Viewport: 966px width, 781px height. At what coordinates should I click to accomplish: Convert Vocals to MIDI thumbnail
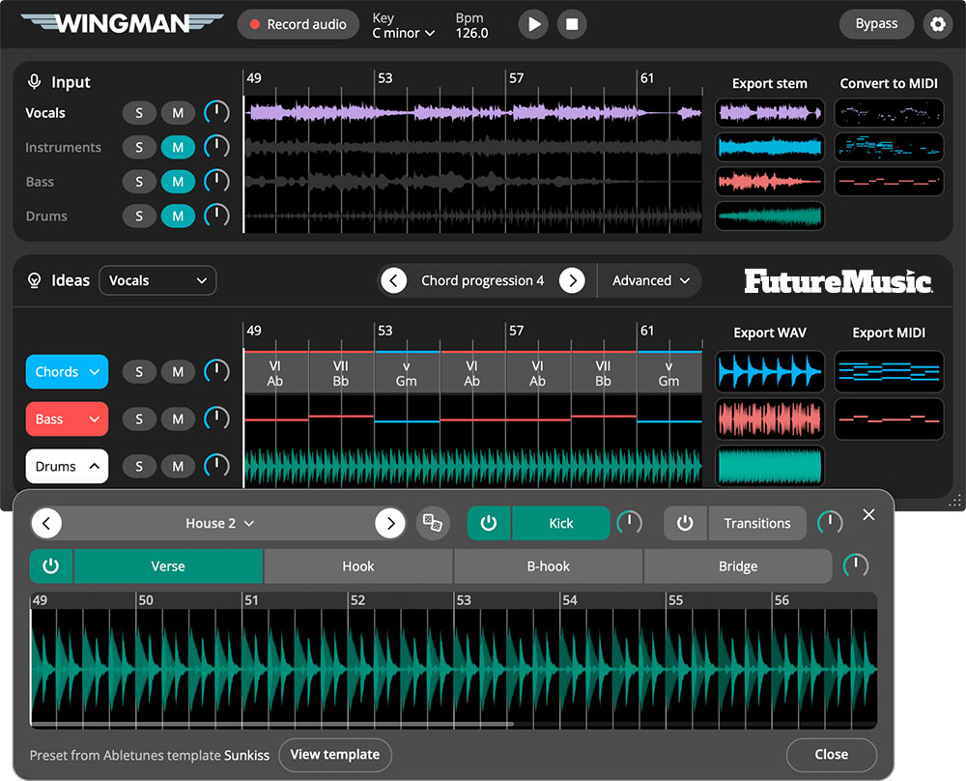[x=889, y=113]
